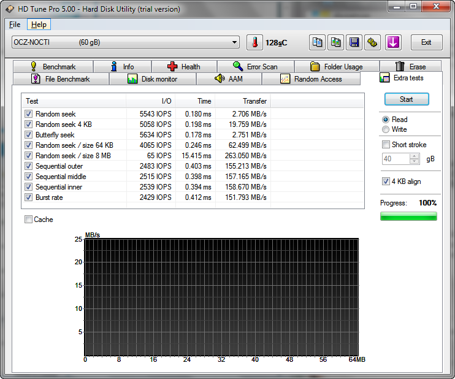The image size is (455, 379).
Task: Click the short stroke gB value field
Action: [x=396, y=159]
